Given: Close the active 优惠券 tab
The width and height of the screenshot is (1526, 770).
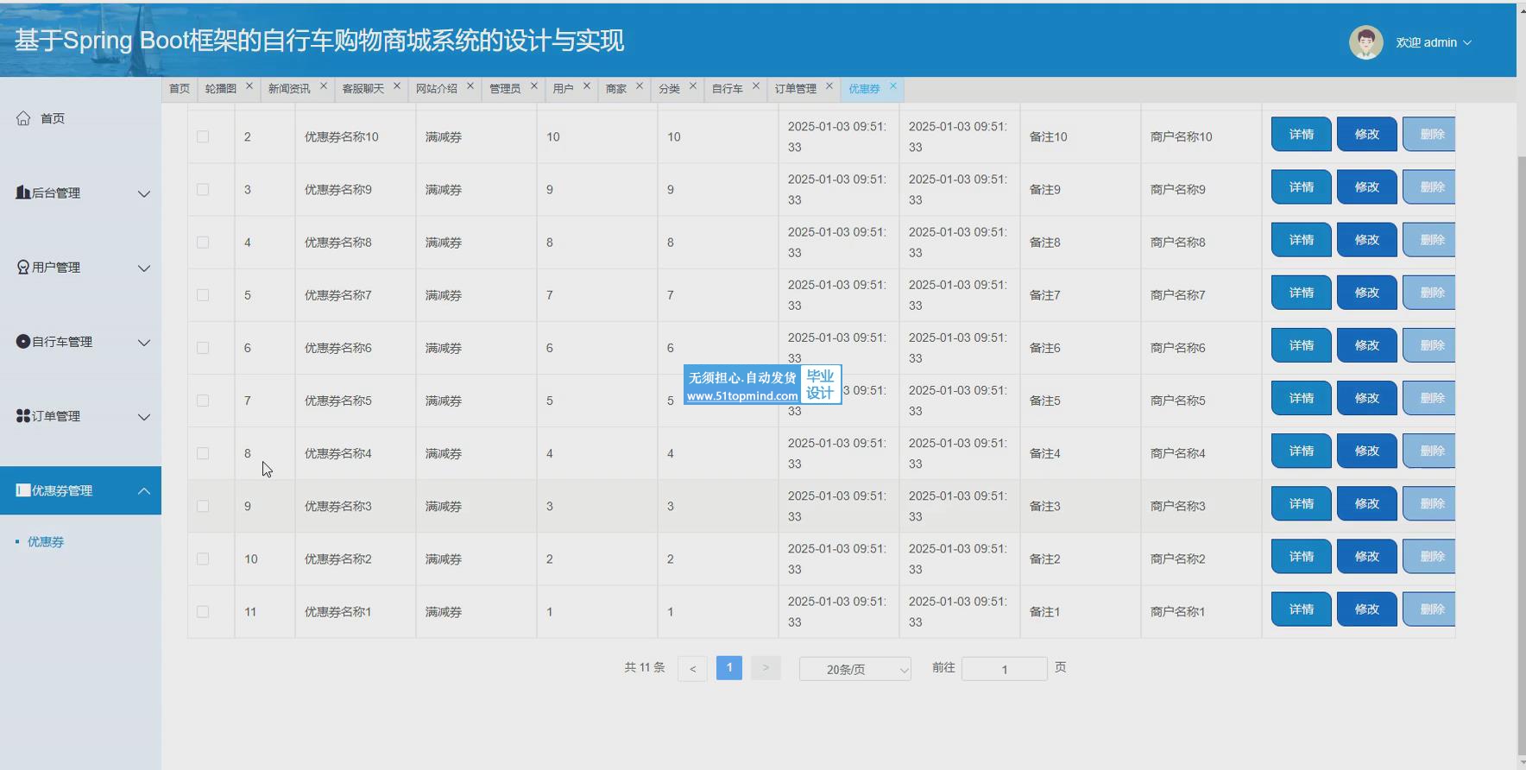Looking at the screenshot, I should click(893, 86).
